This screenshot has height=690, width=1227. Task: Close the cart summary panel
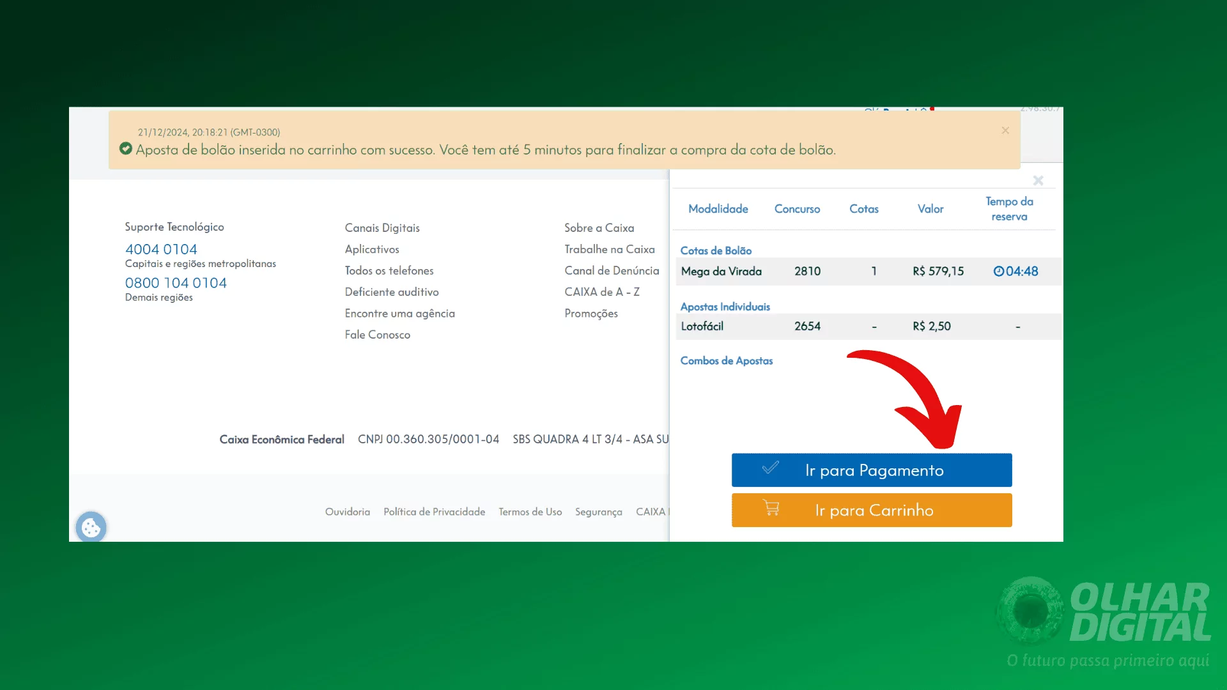[x=1038, y=181]
